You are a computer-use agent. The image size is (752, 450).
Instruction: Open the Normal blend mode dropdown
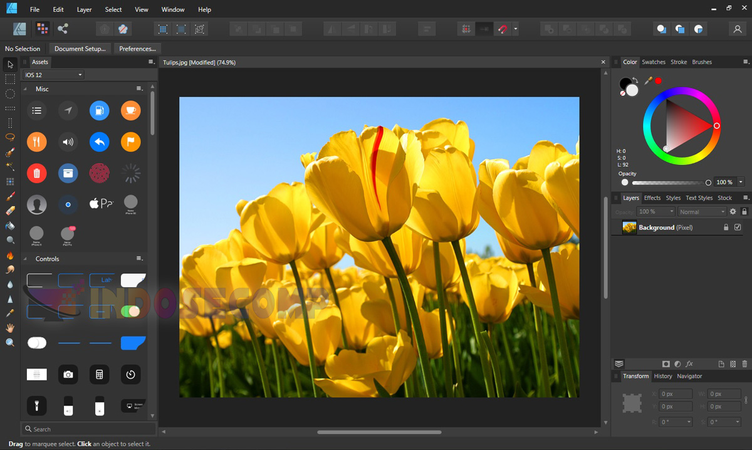point(702,211)
